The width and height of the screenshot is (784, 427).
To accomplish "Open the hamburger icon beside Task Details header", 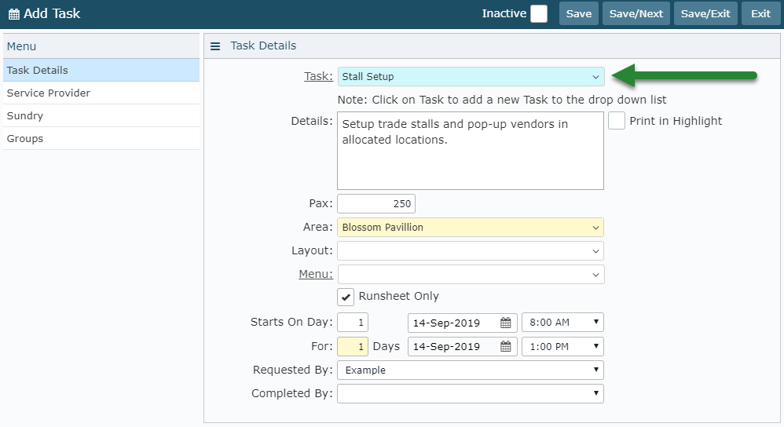I will 215,46.
